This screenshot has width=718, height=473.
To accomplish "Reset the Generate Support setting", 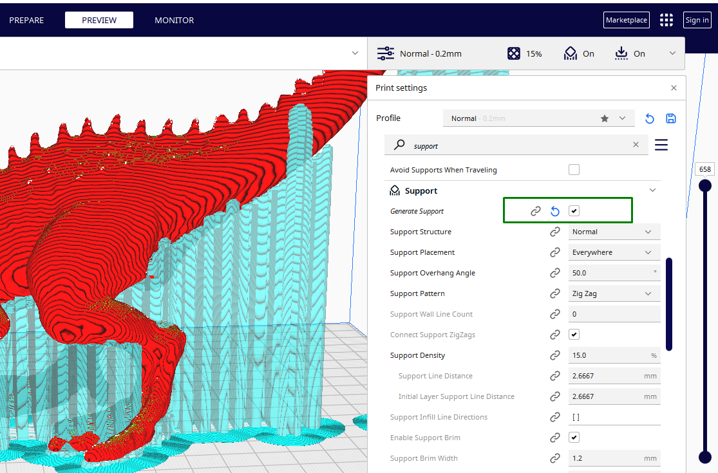I will [553, 210].
